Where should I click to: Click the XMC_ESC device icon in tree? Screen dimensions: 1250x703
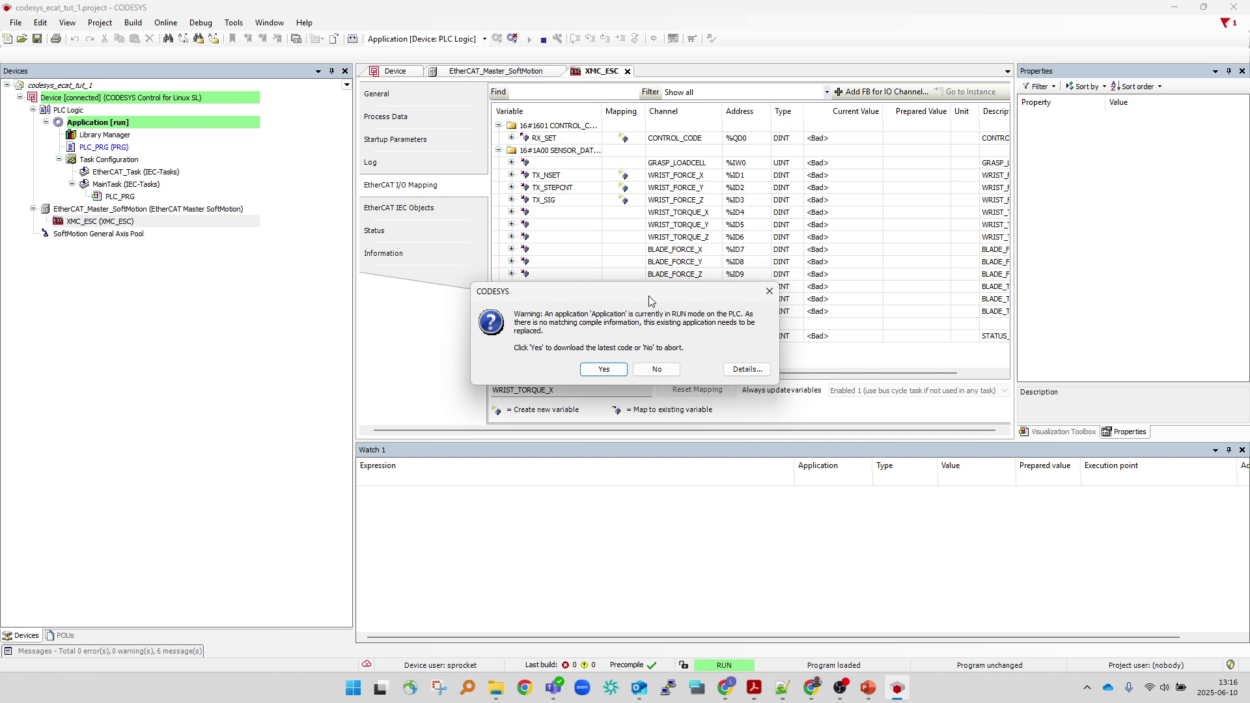coord(58,221)
